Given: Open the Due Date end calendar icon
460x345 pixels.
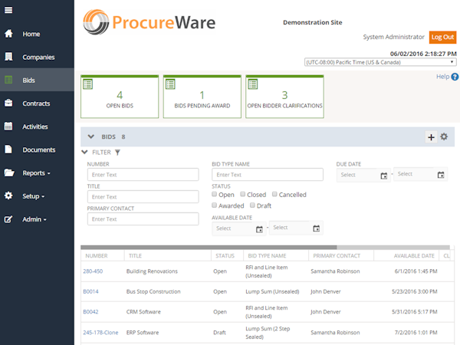Looking at the screenshot, I should pos(441,175).
